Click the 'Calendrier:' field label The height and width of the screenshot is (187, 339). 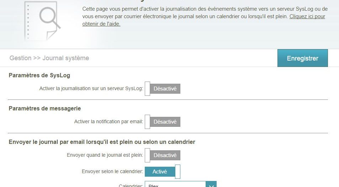[x=131, y=185]
